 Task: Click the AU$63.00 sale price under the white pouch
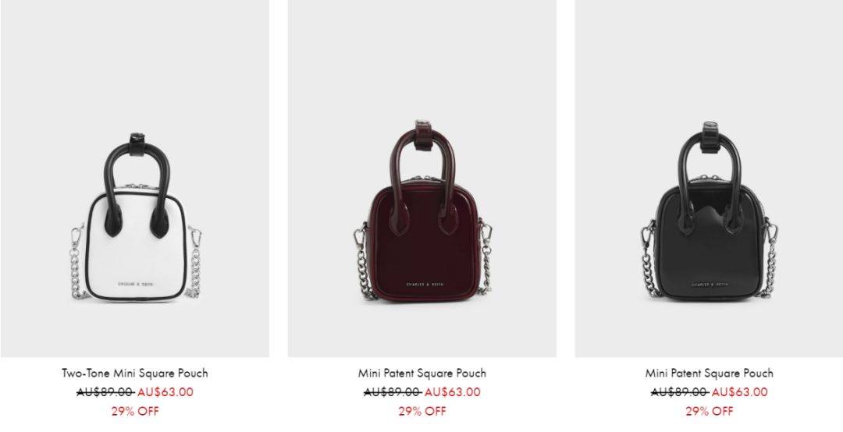165,392
